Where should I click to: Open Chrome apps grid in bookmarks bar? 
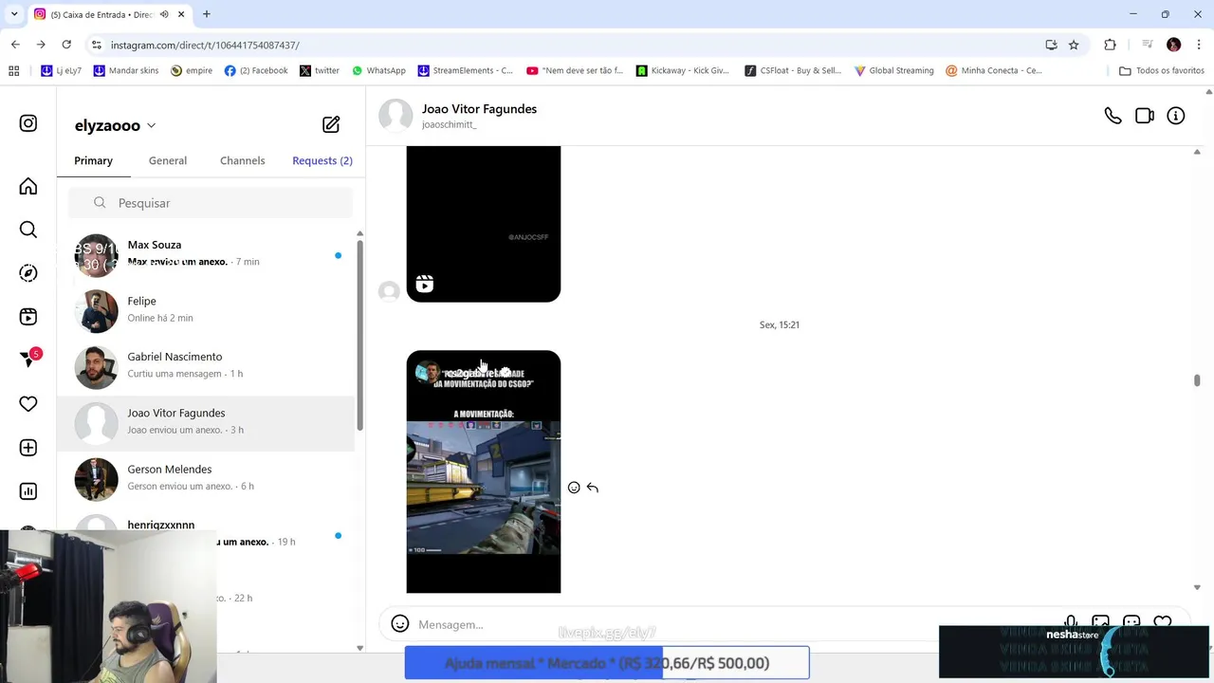coord(13,70)
